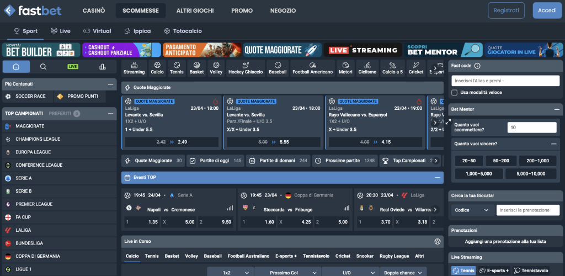This screenshot has width=565, height=276.
Task: Click the Inserisci la prenotazione field
Action: tap(528, 210)
